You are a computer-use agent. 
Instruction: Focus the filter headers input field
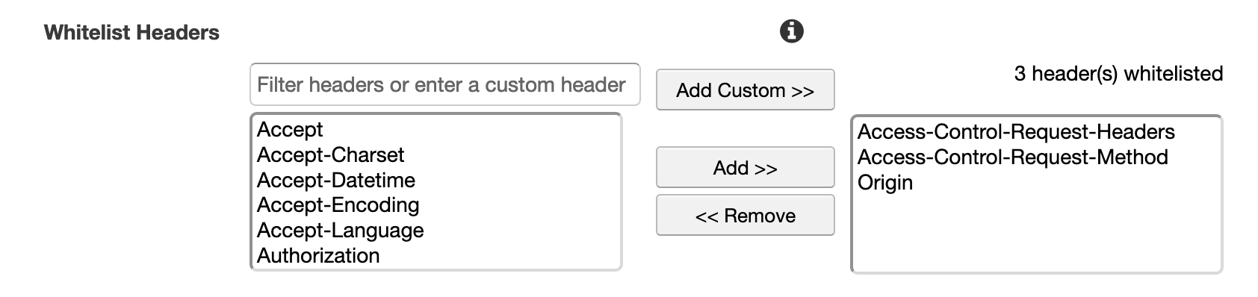click(445, 84)
